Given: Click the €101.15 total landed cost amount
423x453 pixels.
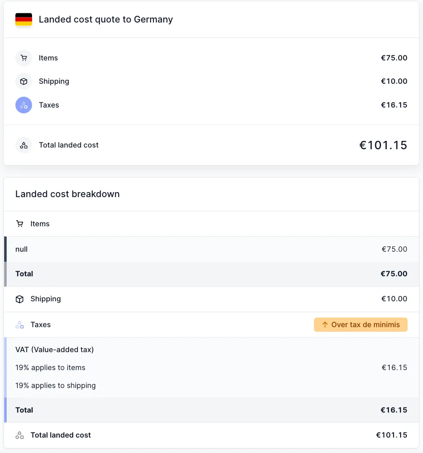Looking at the screenshot, I should 383,145.
